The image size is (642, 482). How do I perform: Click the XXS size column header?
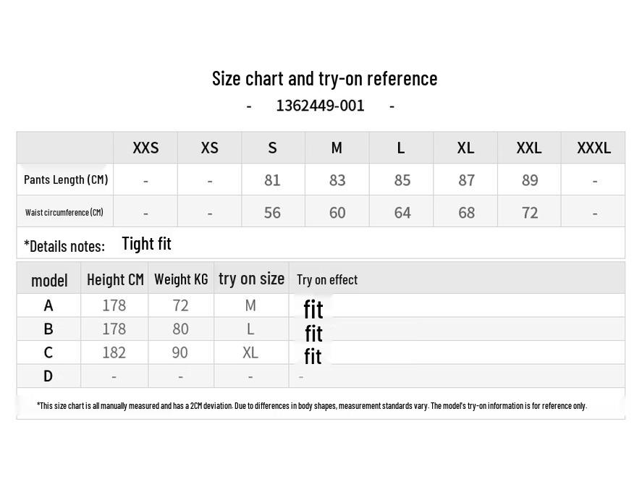pos(145,148)
